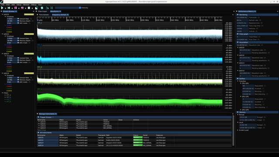Collapse the Acquisition metrics section
The image size is (279, 157).
coord(238,42)
